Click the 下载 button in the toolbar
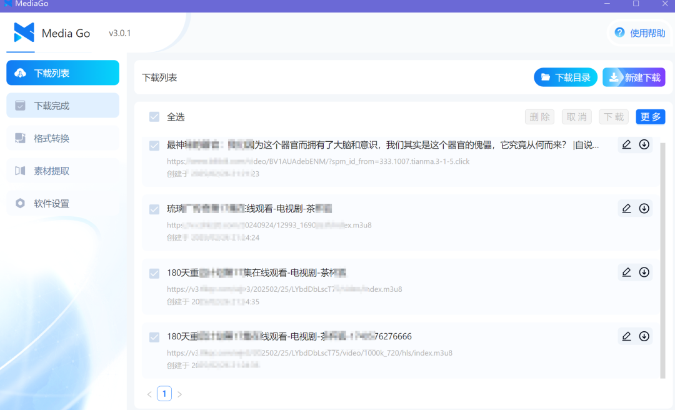 614,117
